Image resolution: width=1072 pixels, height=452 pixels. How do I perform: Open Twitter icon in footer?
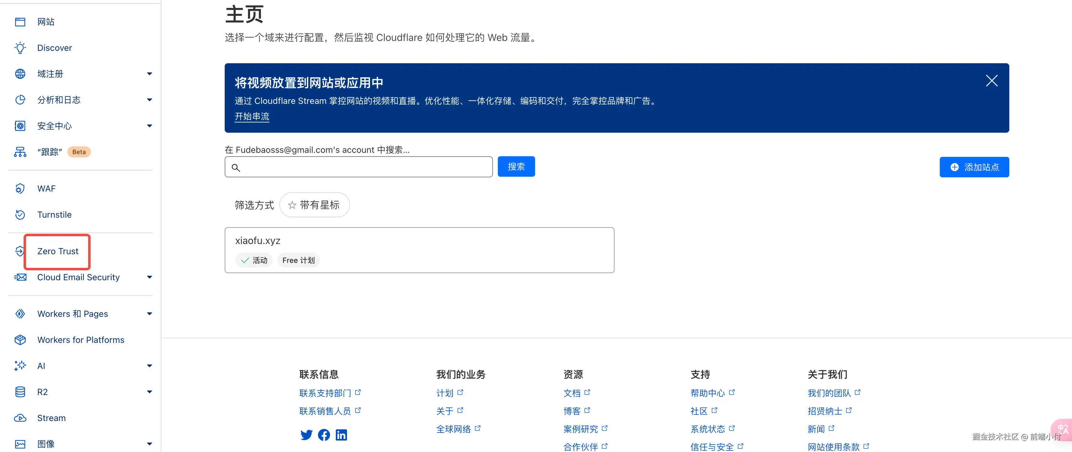click(x=306, y=435)
